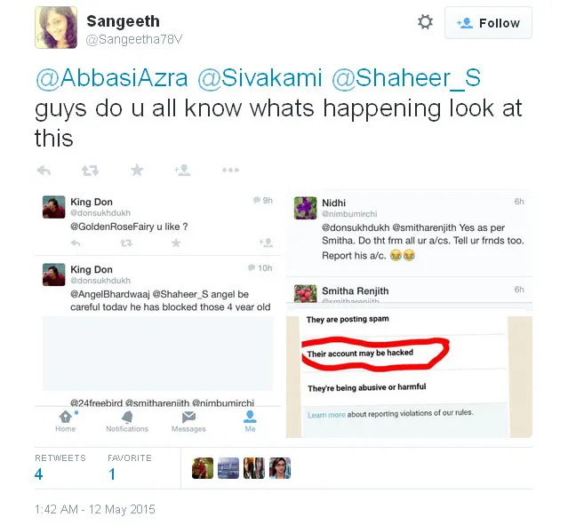Click the Follow button

click(488, 23)
